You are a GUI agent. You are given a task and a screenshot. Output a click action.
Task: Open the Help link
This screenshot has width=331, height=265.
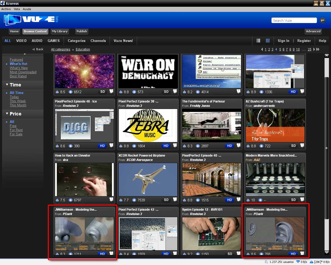[x=322, y=41]
